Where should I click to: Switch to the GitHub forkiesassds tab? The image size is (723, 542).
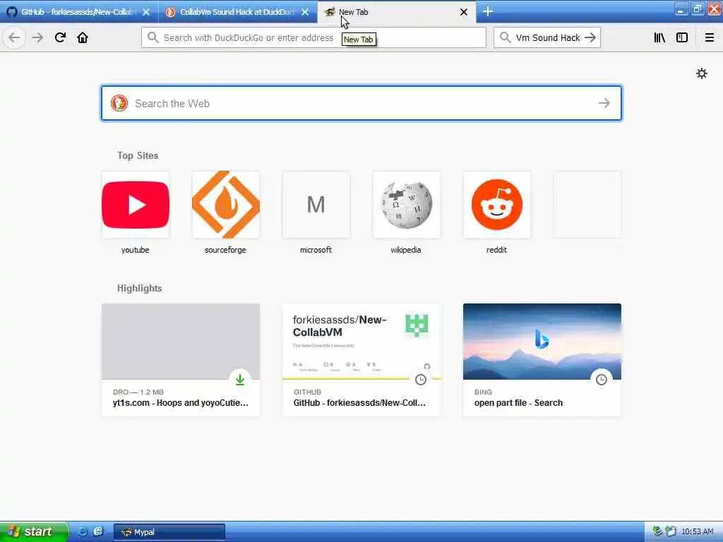pyautogui.click(x=78, y=12)
